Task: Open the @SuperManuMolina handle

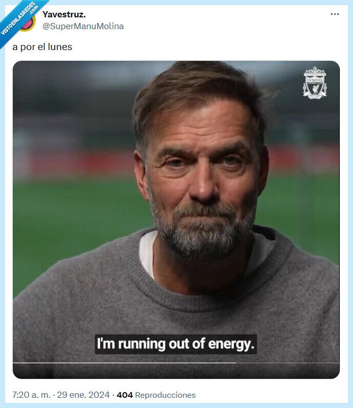Action: point(83,26)
